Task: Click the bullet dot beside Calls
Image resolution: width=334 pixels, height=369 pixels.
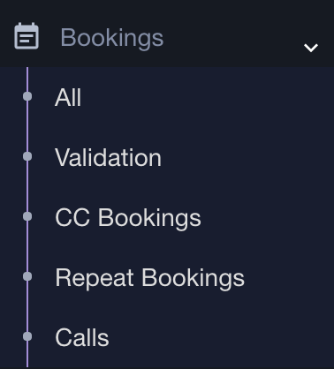Action: coord(27,336)
